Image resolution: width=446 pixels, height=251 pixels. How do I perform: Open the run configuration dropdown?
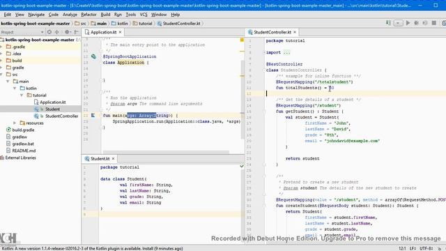point(398,23)
